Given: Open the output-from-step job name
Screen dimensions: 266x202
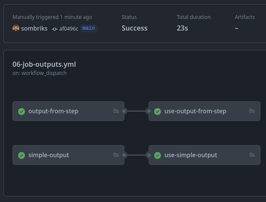Looking at the screenshot, I should [53, 111].
